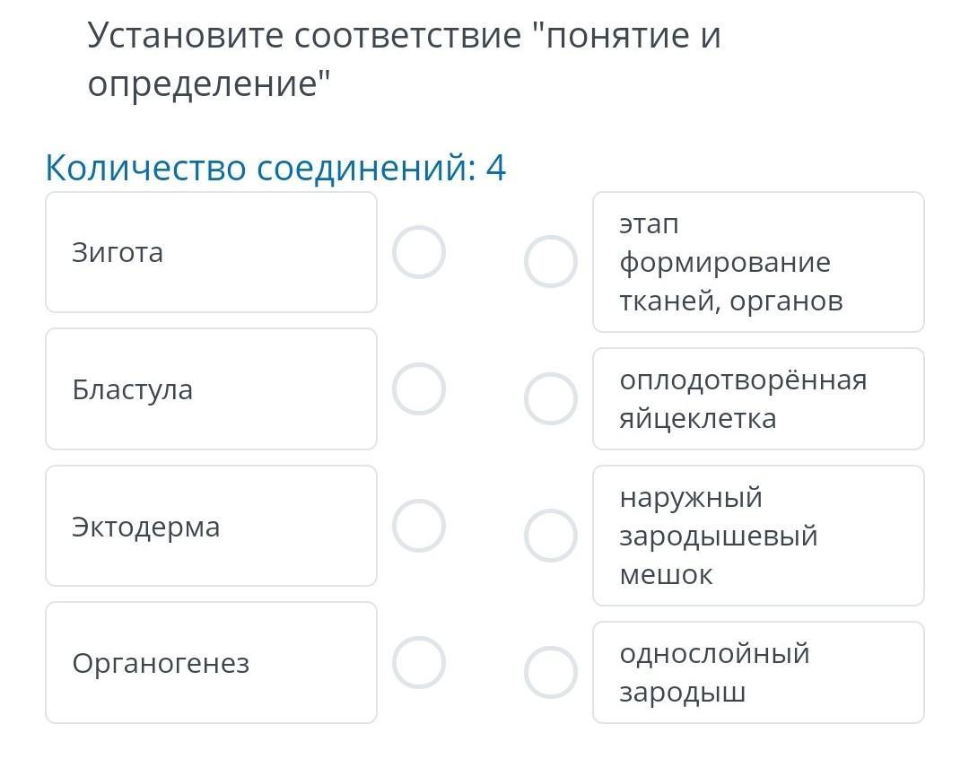Click the circle beside однослойный зародыш
The width and height of the screenshot is (969, 759).
click(550, 673)
